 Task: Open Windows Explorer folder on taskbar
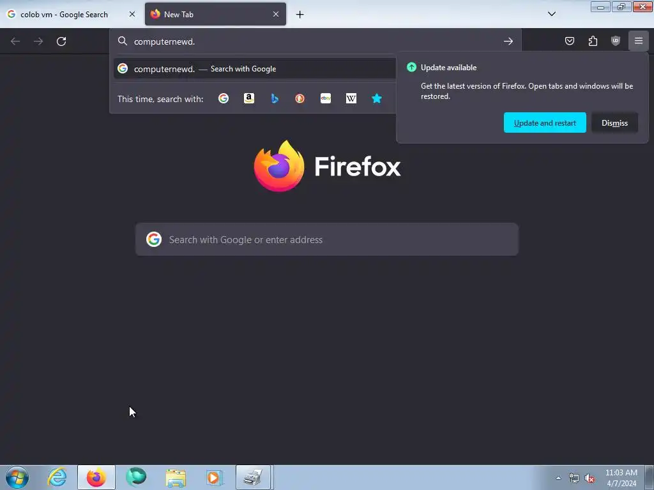click(176, 477)
